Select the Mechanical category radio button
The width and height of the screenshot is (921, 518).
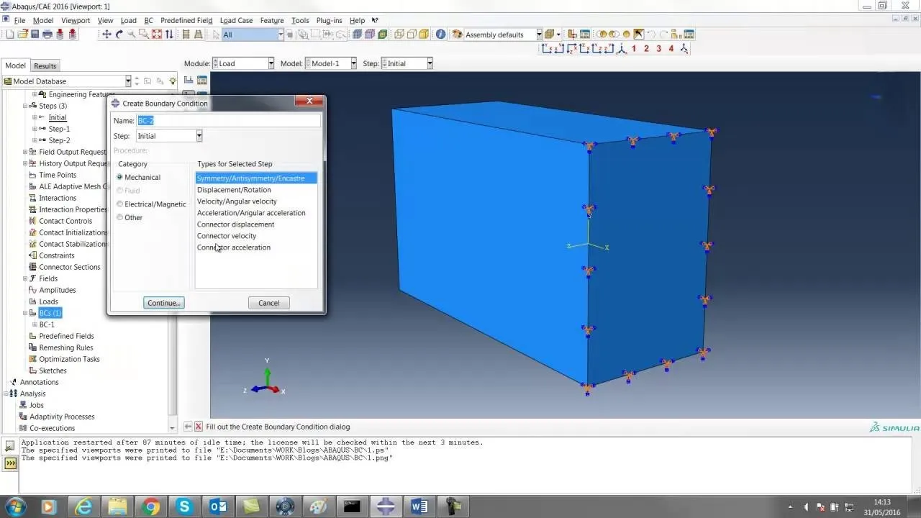click(x=120, y=177)
